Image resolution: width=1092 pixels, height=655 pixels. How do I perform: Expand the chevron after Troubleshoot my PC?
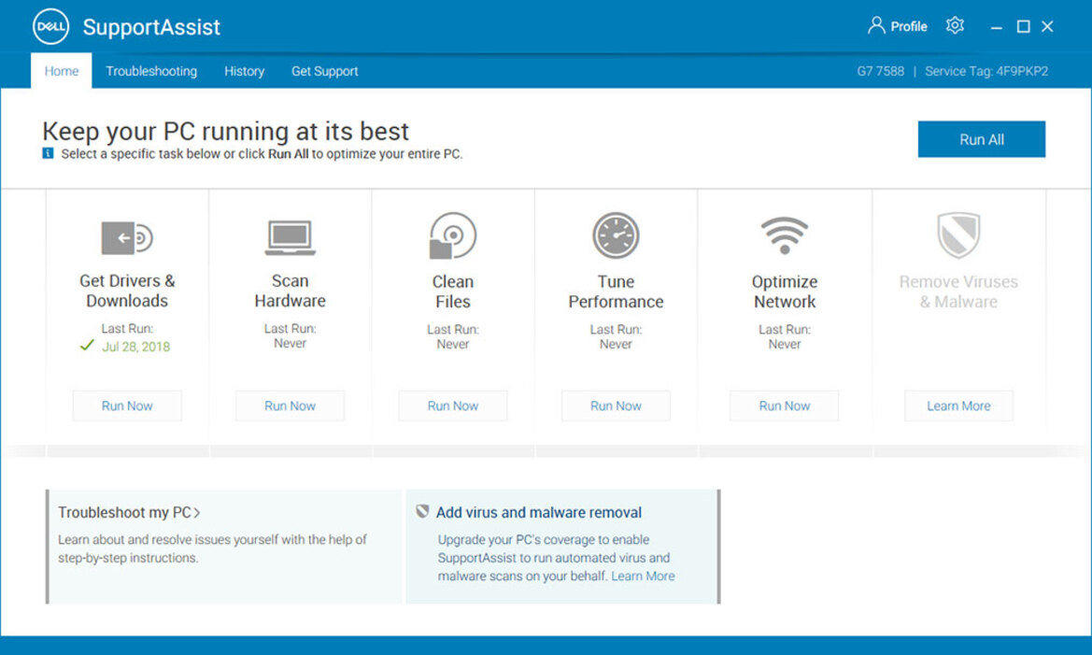pyautogui.click(x=197, y=513)
